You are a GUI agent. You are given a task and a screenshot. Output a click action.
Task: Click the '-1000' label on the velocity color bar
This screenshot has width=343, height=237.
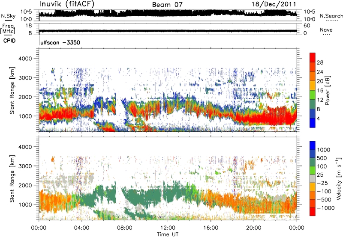(x=325, y=208)
